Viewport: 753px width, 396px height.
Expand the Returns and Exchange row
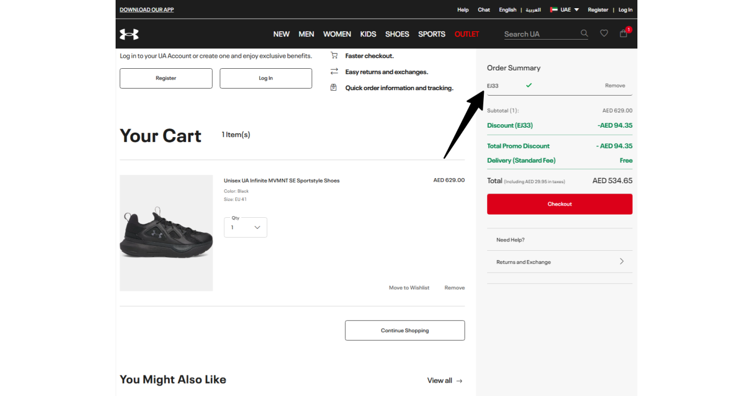(560, 262)
